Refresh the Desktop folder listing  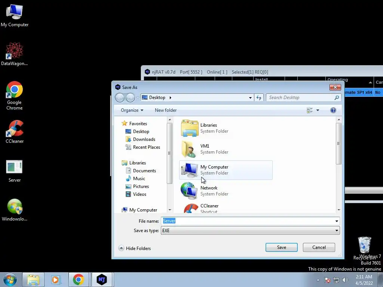pos(259,98)
